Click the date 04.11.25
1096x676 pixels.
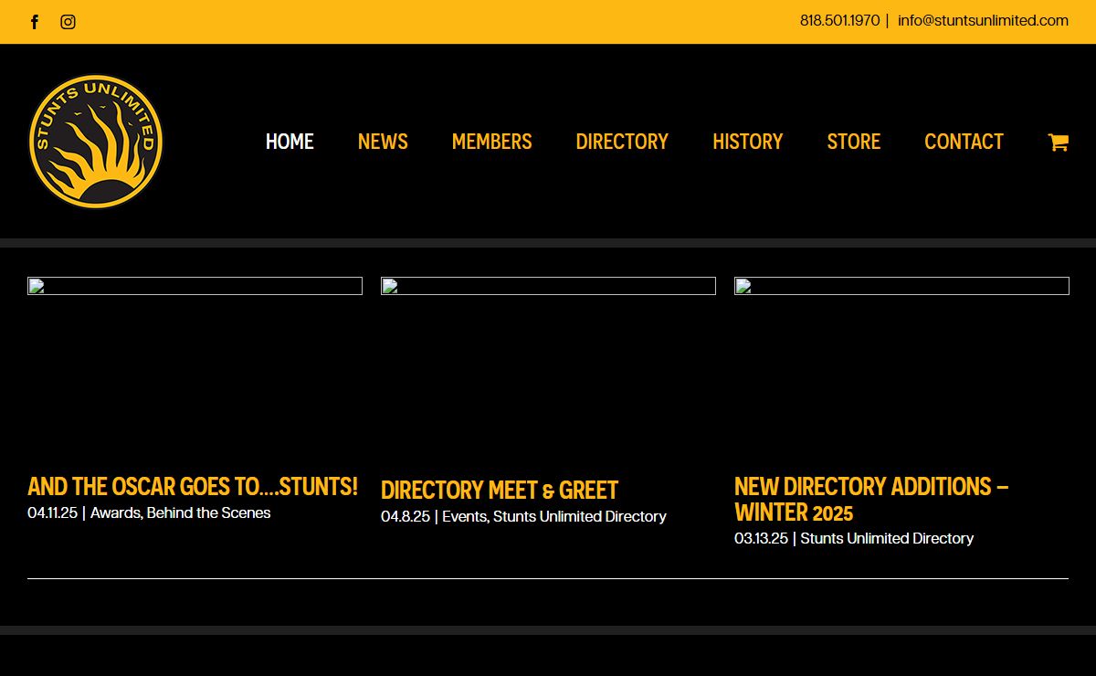coord(53,513)
